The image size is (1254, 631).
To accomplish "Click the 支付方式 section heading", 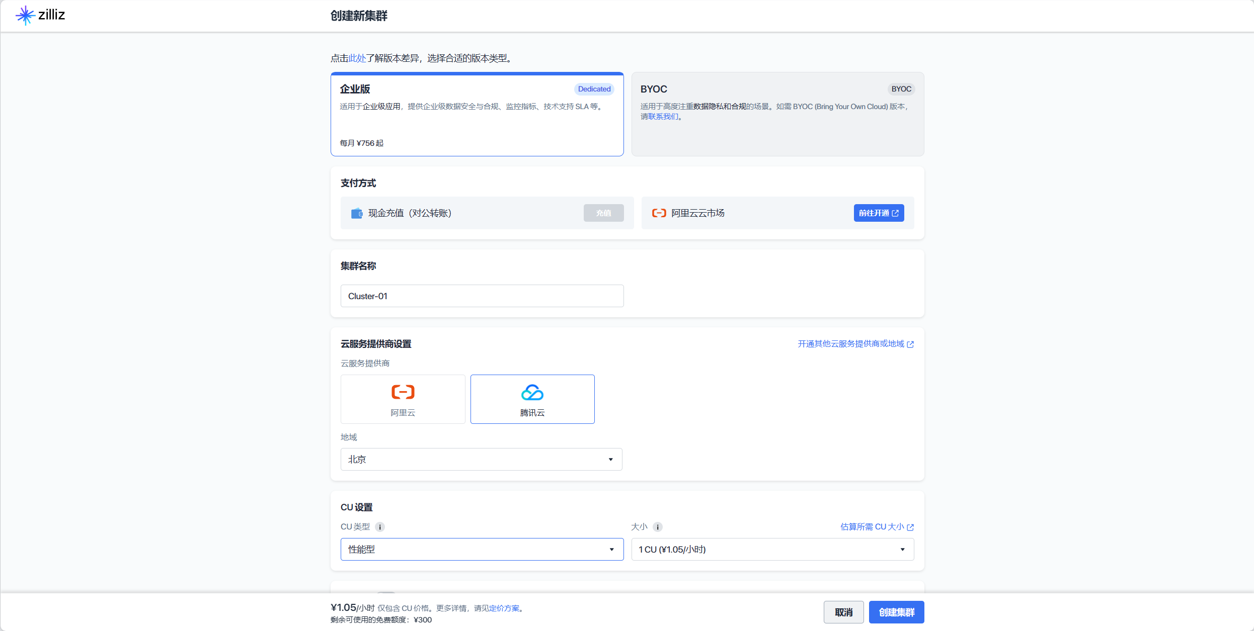I will point(358,183).
